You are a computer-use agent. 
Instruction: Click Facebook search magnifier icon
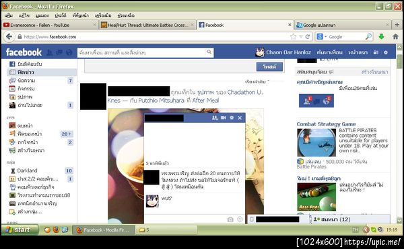point(209,52)
